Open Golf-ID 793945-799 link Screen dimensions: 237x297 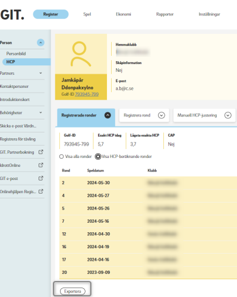[87, 94]
